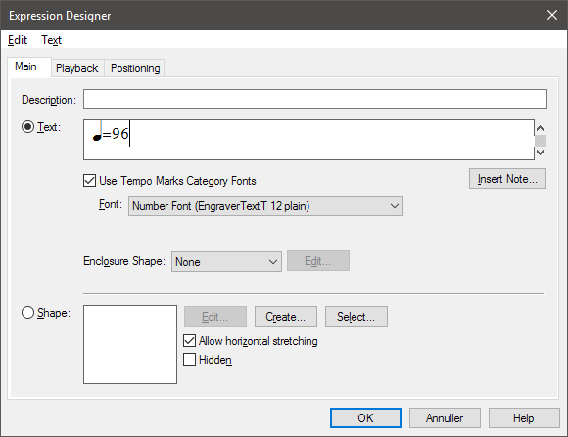Close the Expression Designer dialog
The width and height of the screenshot is (568, 437).
point(552,15)
